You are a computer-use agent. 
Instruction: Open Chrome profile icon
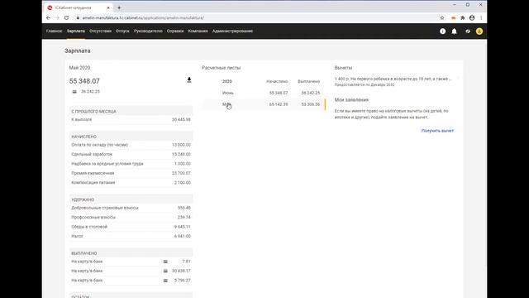click(x=472, y=18)
